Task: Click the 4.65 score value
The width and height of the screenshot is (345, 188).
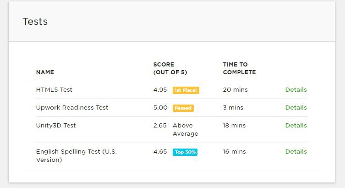Action: pos(160,152)
